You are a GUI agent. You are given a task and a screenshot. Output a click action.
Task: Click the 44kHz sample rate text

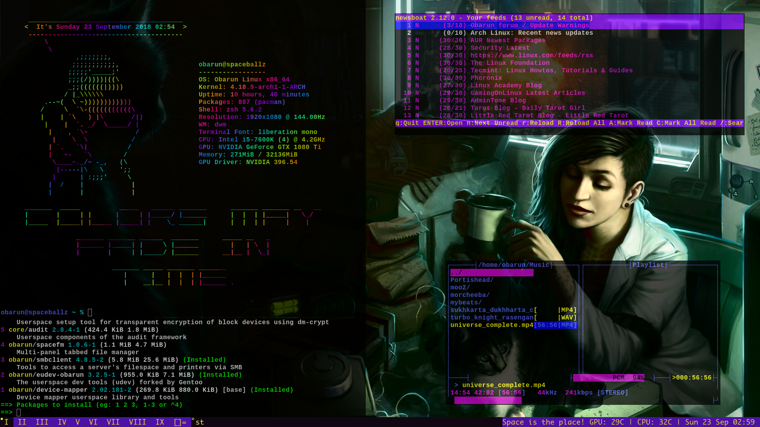pyautogui.click(x=547, y=393)
